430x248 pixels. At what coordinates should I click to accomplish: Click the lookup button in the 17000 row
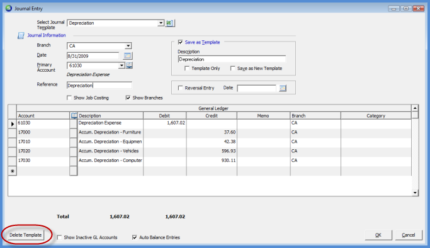(x=74, y=133)
